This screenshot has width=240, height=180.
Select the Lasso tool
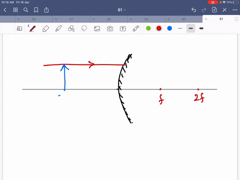[84, 28]
